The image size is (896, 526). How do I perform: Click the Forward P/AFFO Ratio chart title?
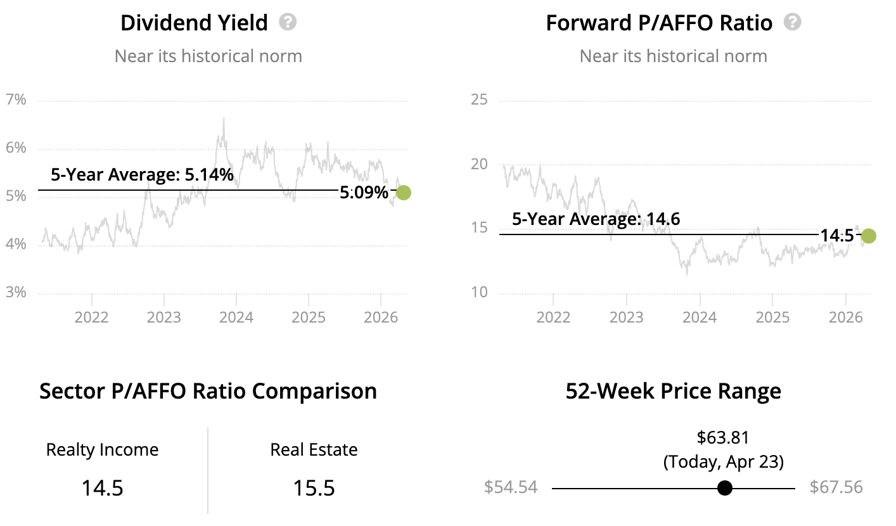[659, 23]
